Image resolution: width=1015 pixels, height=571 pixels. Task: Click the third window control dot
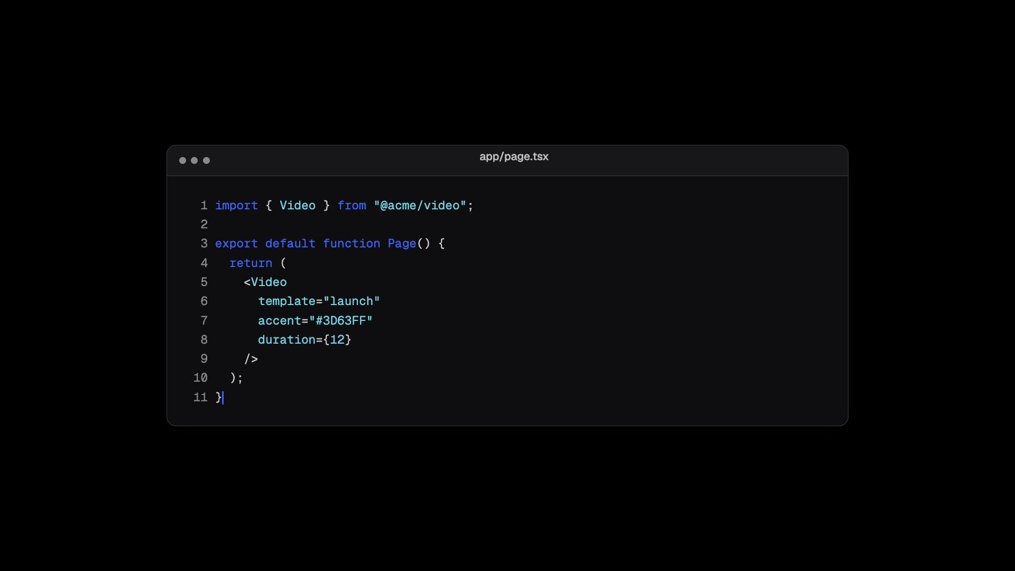[207, 160]
